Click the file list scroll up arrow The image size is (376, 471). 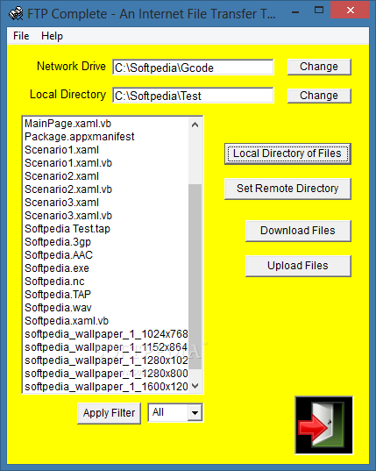click(195, 125)
